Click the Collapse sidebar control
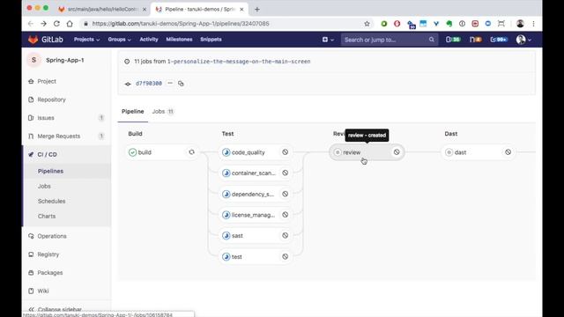Screen dimensions: 564x317 [x=55, y=309]
